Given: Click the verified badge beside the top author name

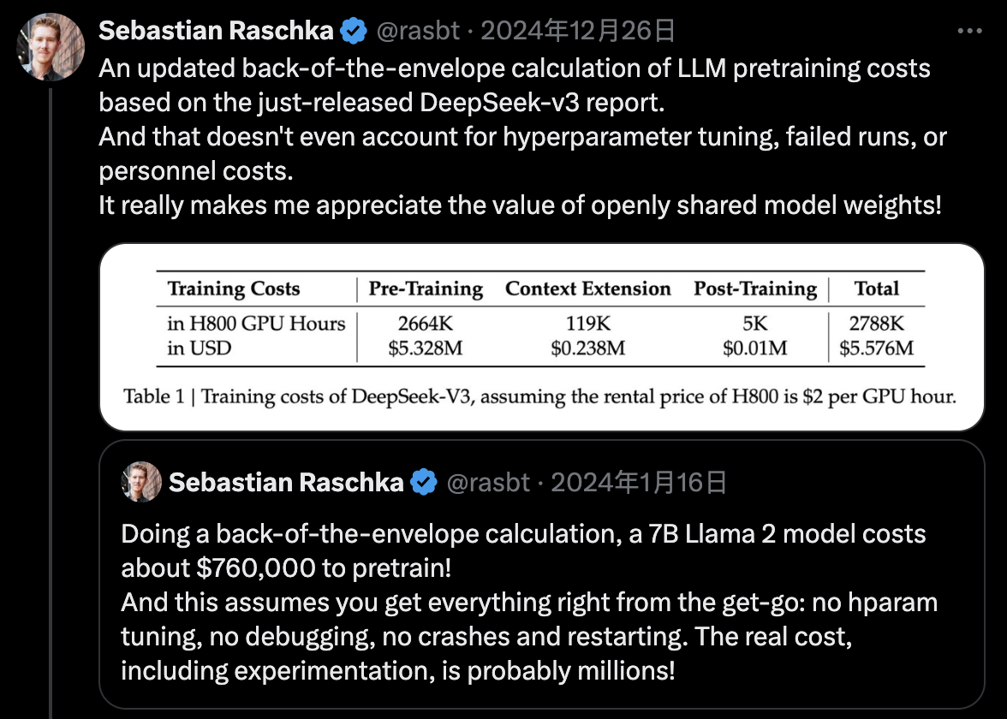Looking at the screenshot, I should [x=353, y=32].
